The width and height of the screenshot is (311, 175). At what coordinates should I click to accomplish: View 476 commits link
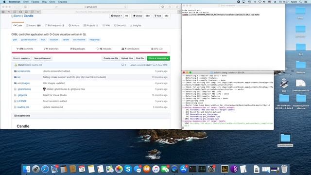tap(25, 49)
